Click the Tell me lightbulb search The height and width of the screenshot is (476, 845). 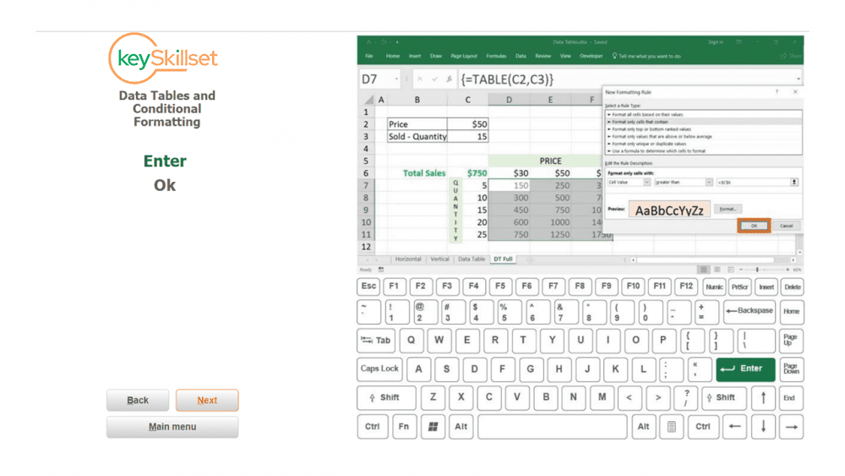pyautogui.click(x=646, y=56)
